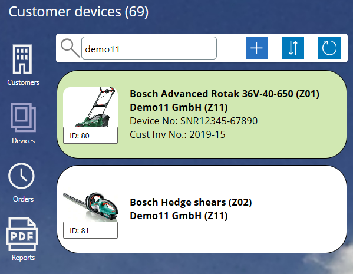Click the 'Customer devices (69)' heading
353x274 pixels.
78,12
